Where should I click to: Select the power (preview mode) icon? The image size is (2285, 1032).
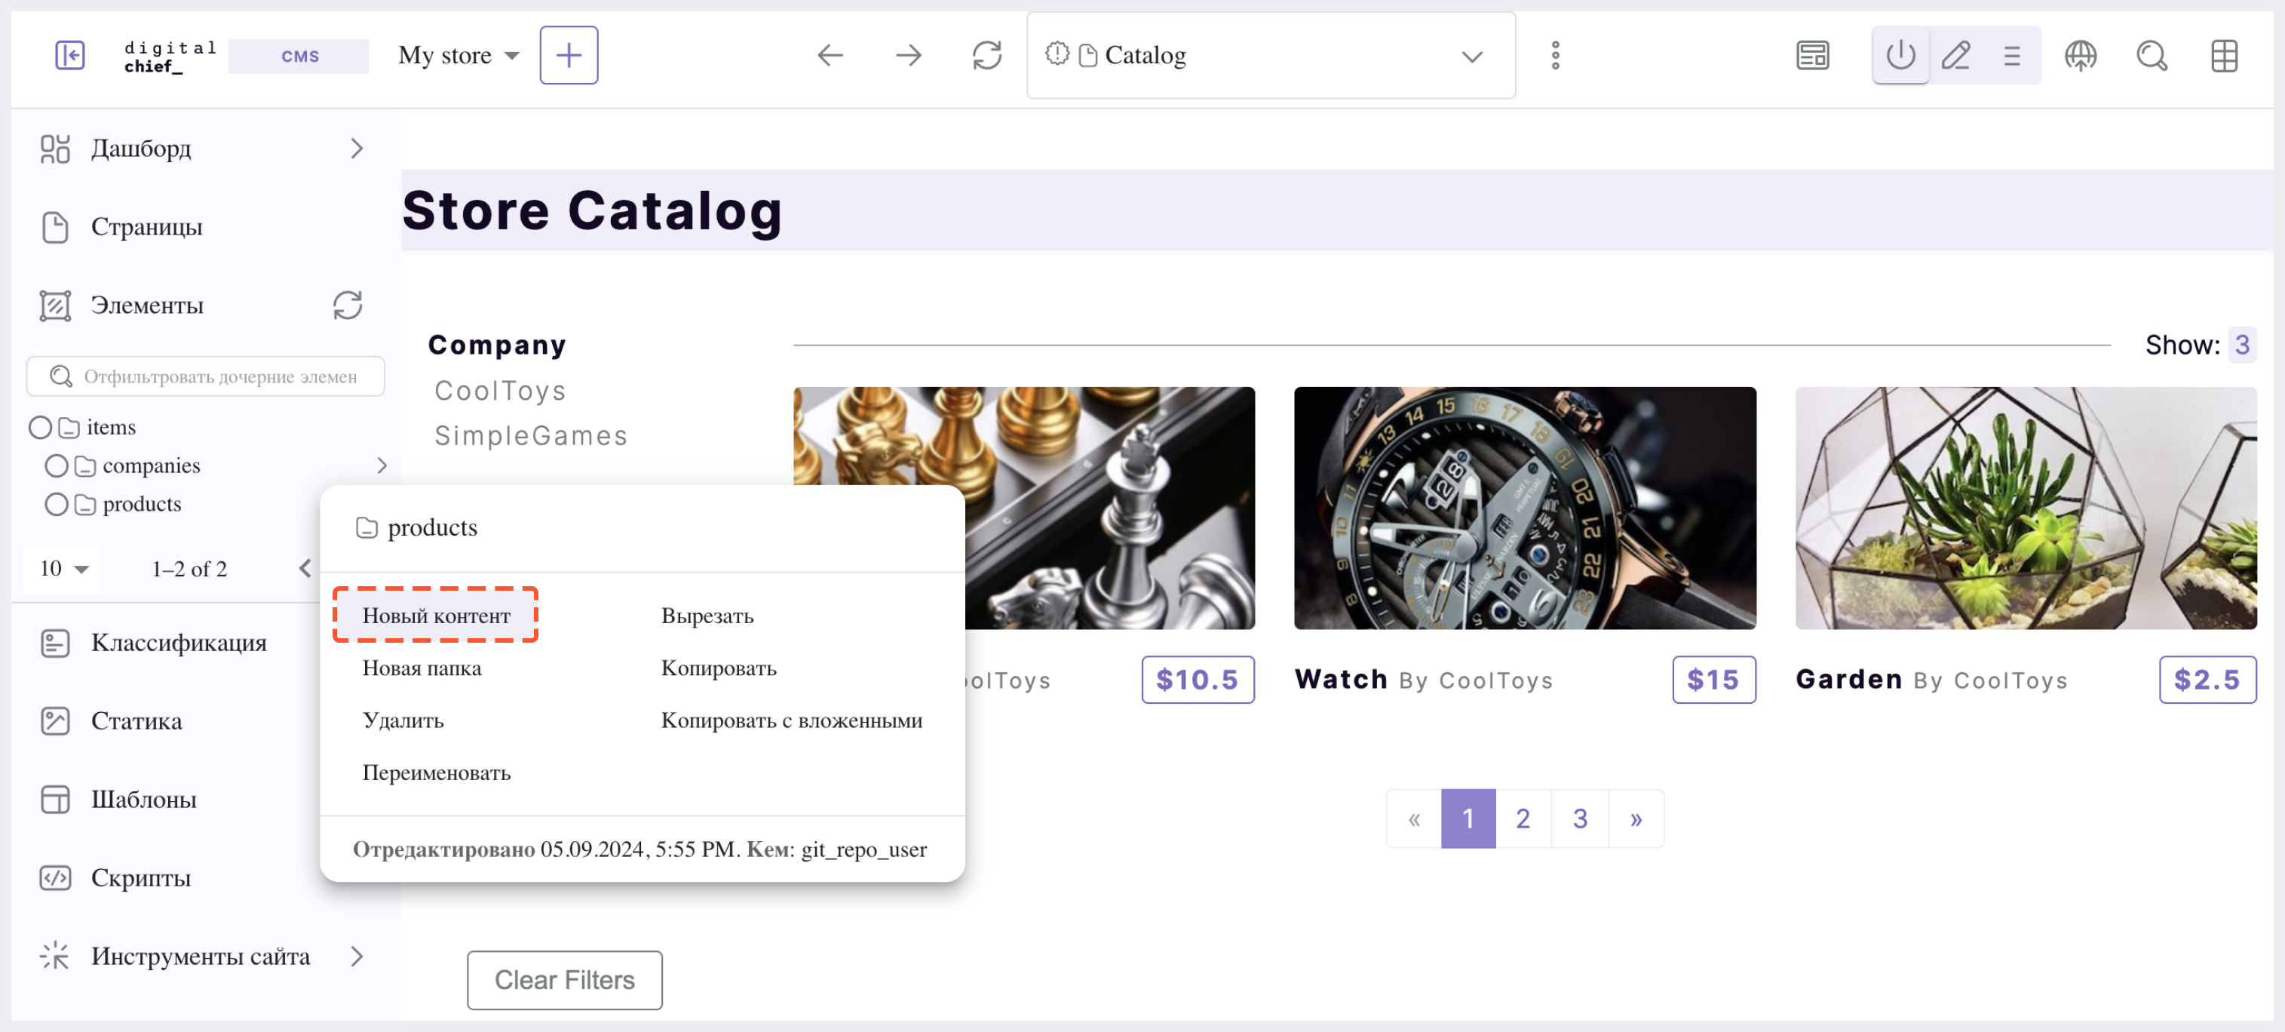click(1900, 56)
